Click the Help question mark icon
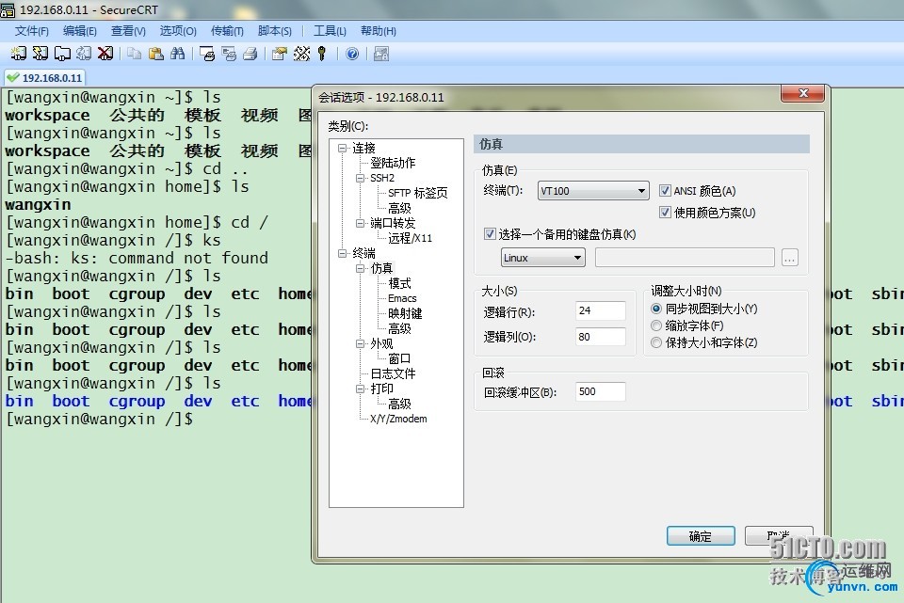Screen dimensions: 904x603 (x=351, y=54)
